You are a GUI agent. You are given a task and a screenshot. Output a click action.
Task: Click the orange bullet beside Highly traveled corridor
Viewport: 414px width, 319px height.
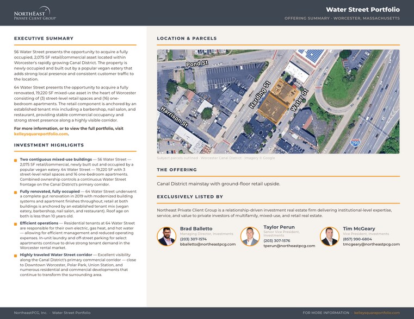pos(16,256)
